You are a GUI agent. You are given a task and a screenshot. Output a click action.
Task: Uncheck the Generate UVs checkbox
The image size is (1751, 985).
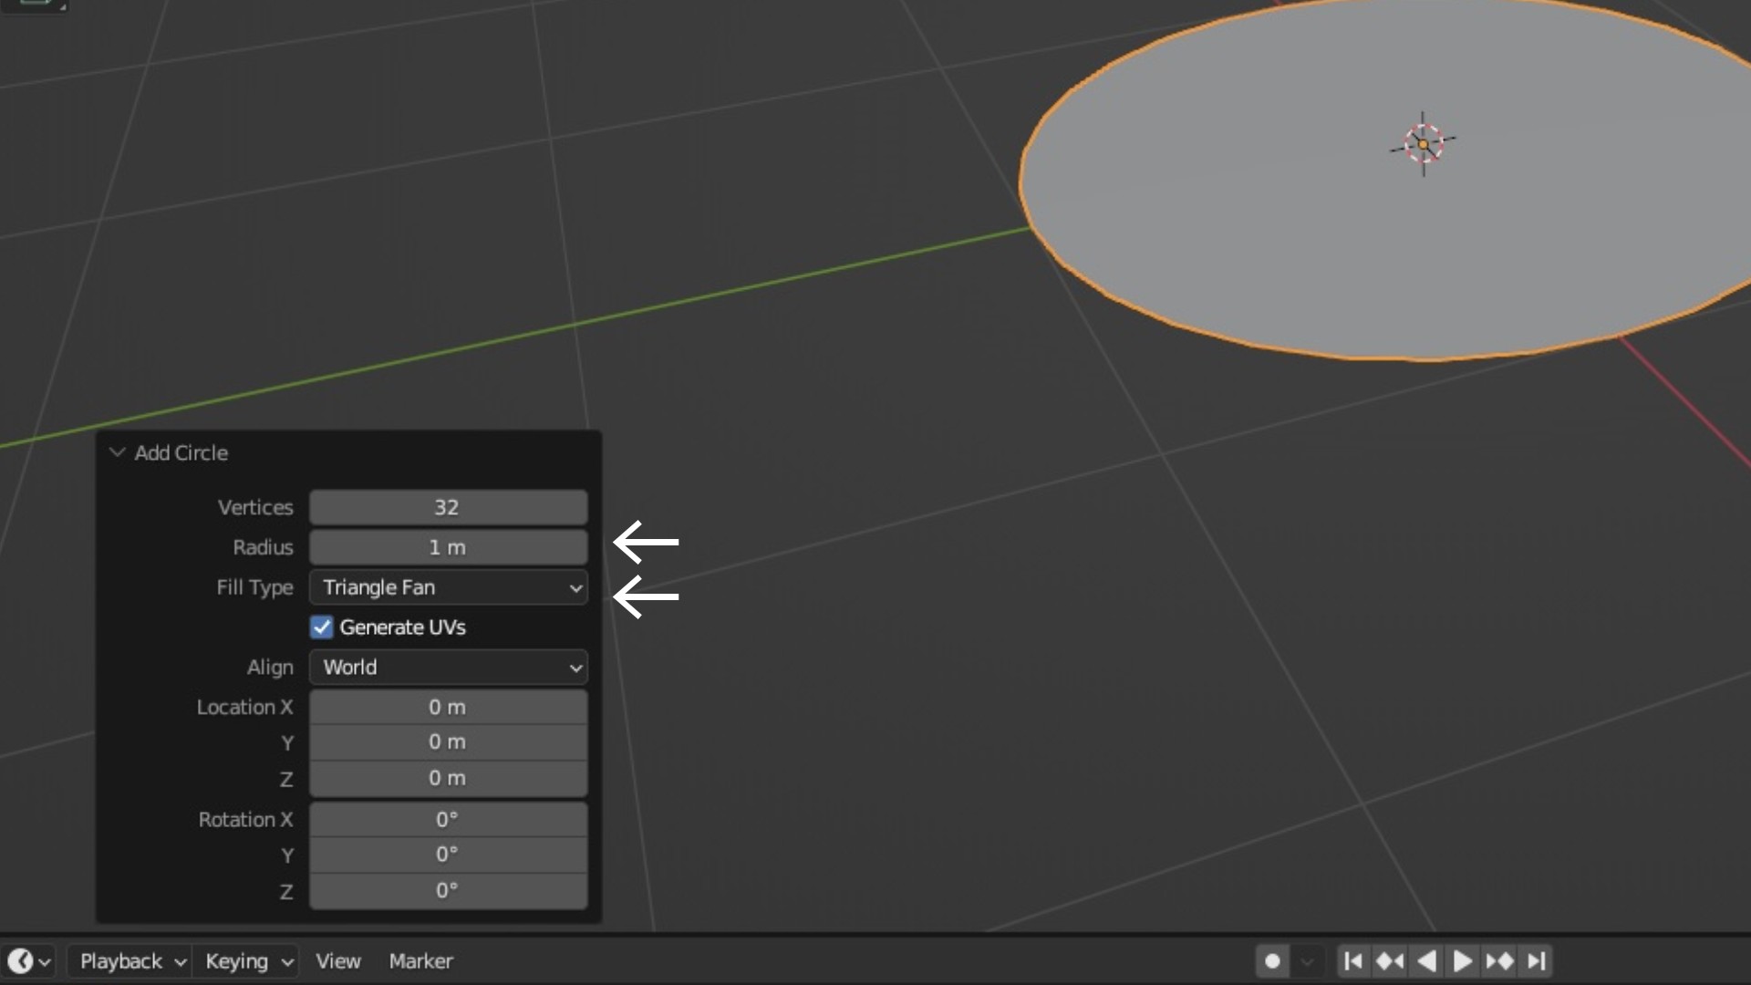[x=322, y=627]
